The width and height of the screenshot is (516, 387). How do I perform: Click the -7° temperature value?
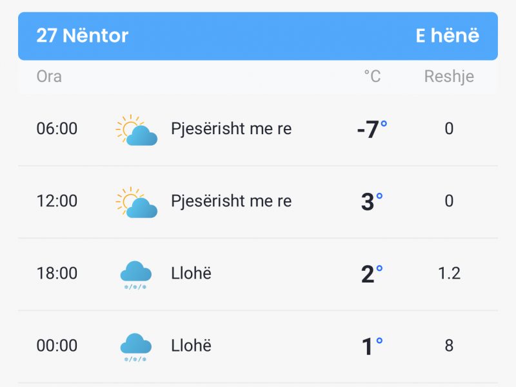coord(372,128)
